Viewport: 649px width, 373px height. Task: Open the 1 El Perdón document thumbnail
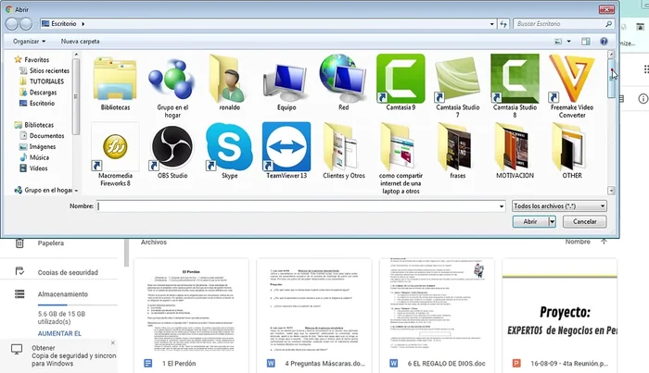[191, 316]
